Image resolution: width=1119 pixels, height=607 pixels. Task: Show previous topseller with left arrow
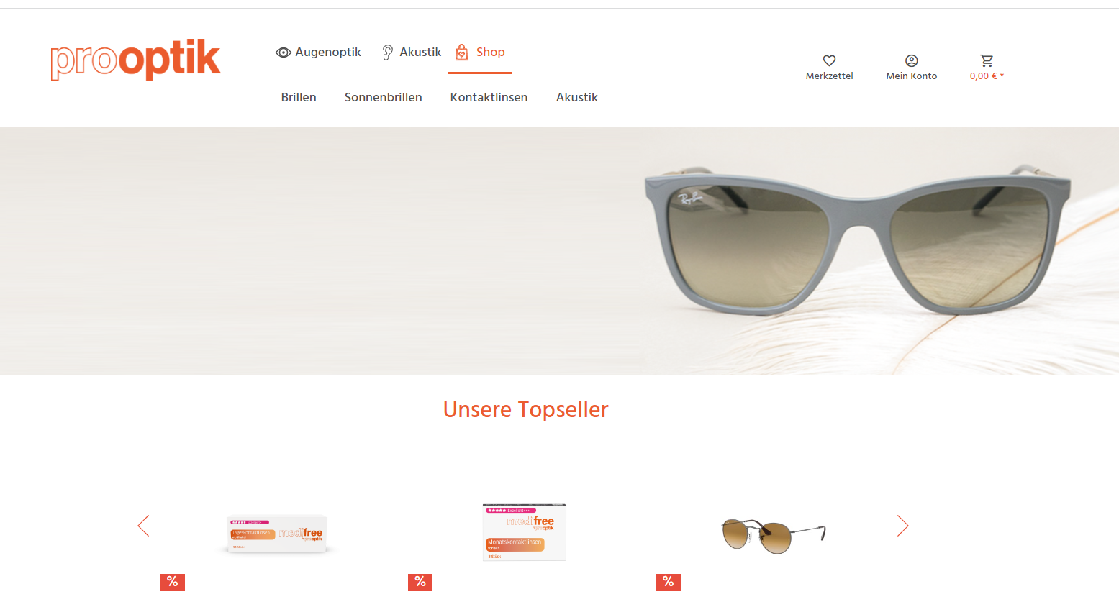click(x=144, y=526)
